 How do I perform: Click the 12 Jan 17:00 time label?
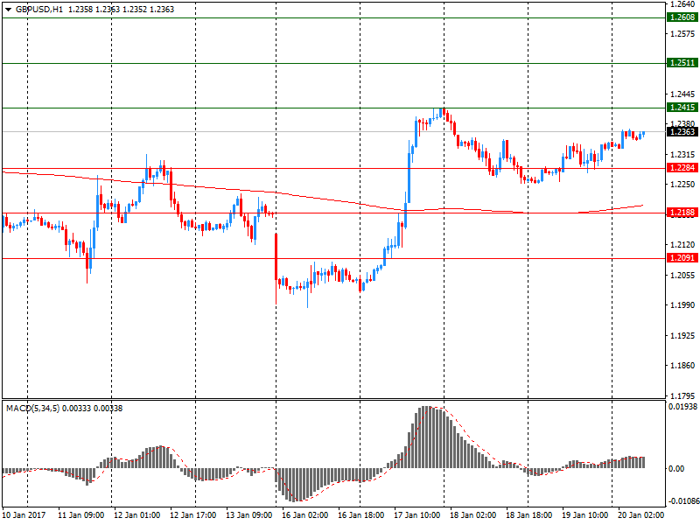[192, 515]
